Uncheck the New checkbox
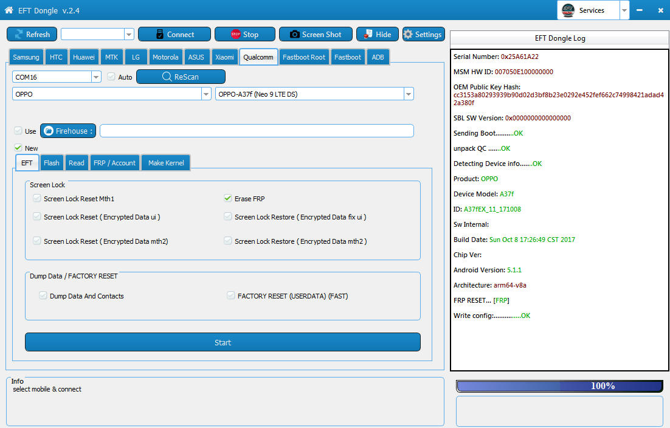 (18, 148)
